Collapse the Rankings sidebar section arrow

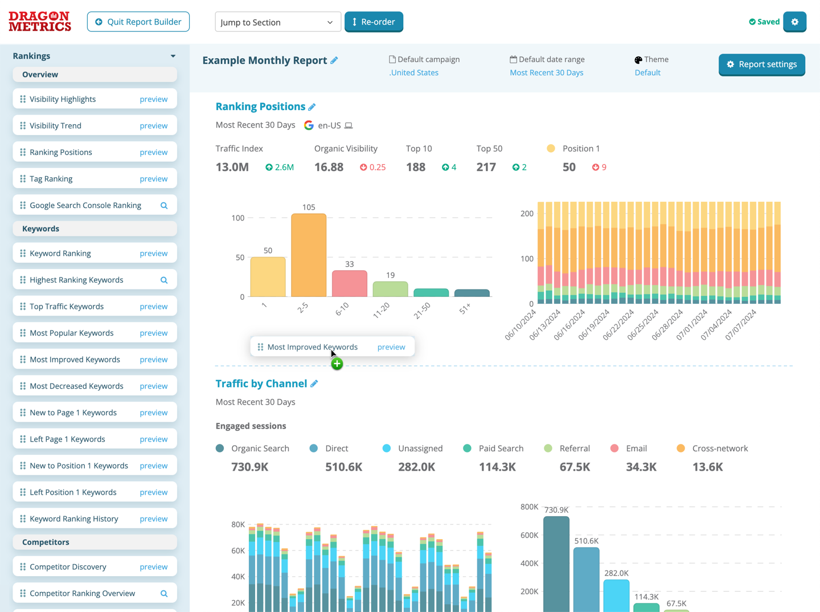[173, 56]
